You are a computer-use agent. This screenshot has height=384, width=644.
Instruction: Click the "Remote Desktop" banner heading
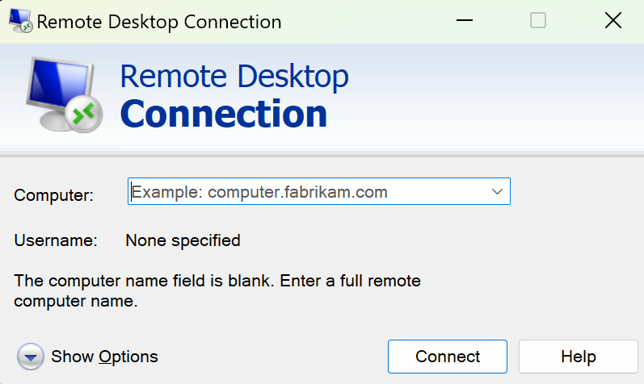point(234,77)
